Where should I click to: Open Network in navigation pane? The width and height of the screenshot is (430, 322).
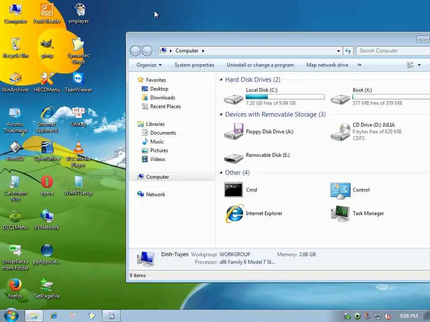(x=151, y=195)
